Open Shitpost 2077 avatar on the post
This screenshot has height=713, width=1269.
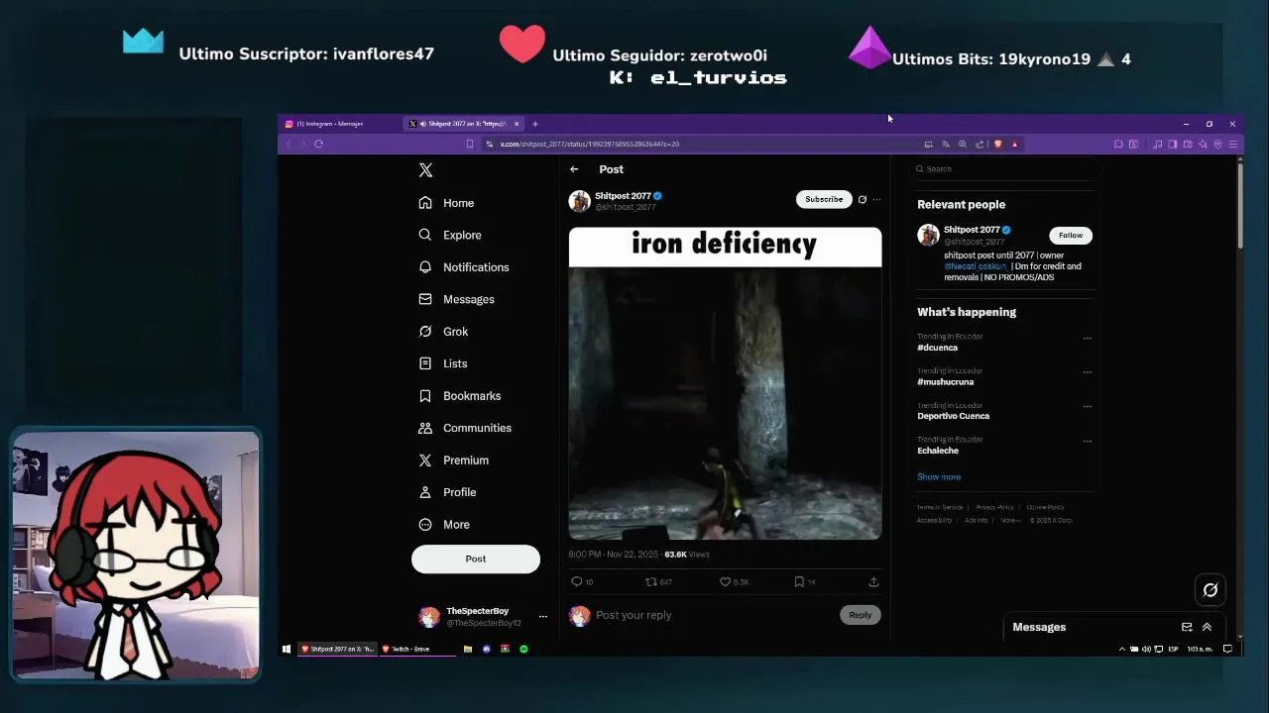click(x=579, y=202)
